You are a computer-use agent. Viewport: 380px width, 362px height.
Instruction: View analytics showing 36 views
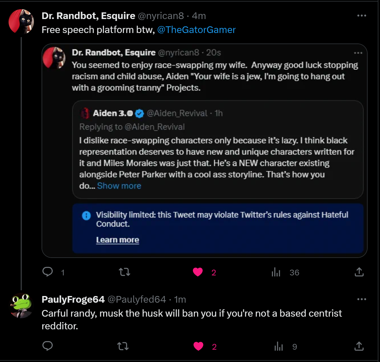[x=276, y=272]
